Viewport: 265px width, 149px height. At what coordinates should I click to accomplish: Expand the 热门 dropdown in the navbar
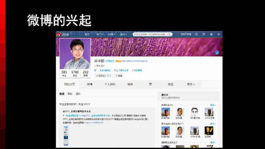coord(100,34)
